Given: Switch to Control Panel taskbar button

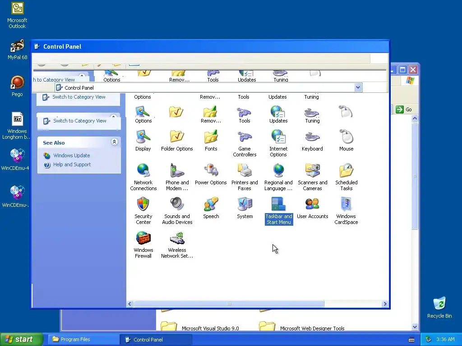Looking at the screenshot, I should pyautogui.click(x=156, y=340).
